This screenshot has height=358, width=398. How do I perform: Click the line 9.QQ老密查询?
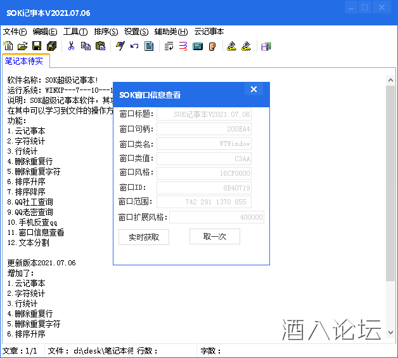(30, 212)
